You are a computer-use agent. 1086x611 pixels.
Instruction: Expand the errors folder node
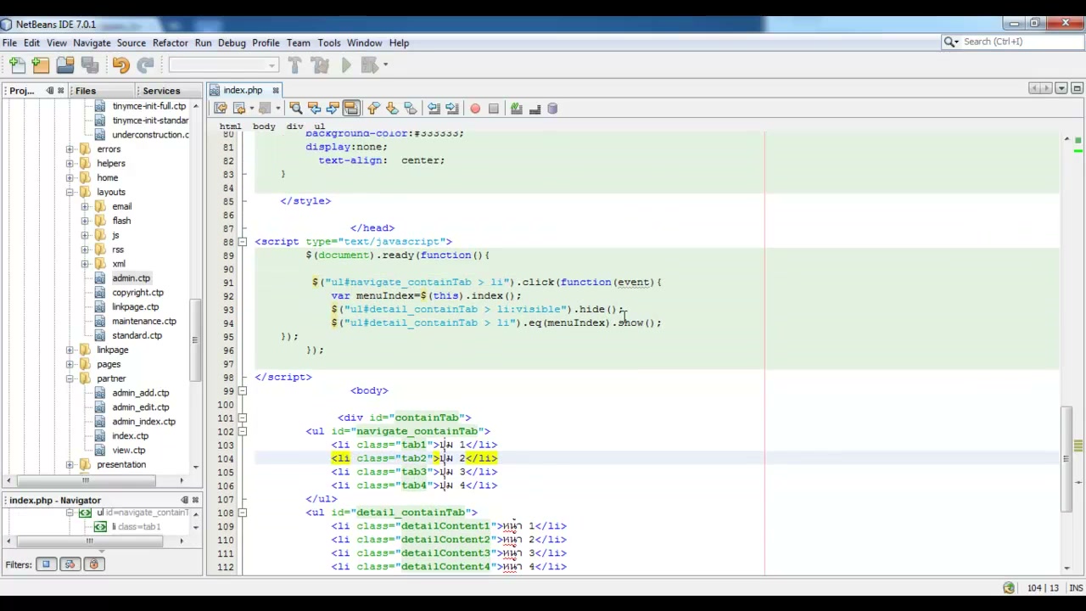coord(70,149)
